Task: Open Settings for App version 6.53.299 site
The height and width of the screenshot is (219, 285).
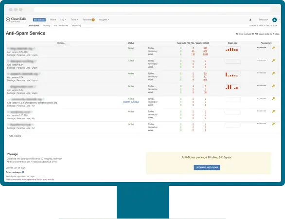Action: [11, 118]
